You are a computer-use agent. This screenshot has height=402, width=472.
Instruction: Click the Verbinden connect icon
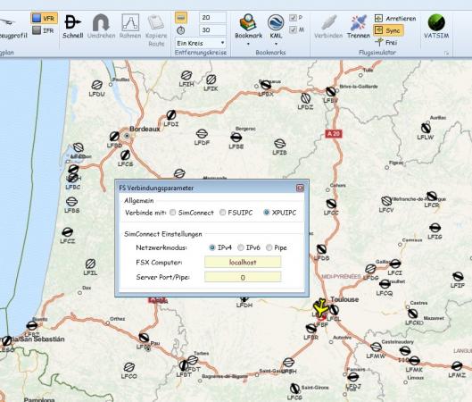click(328, 22)
